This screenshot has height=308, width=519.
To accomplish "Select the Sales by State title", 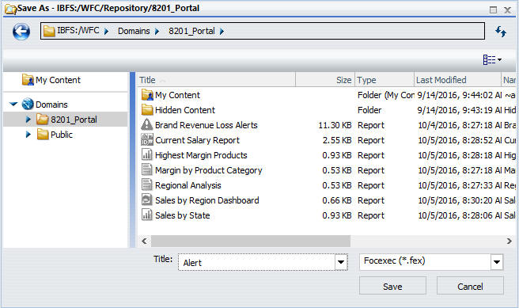I will point(183,215).
